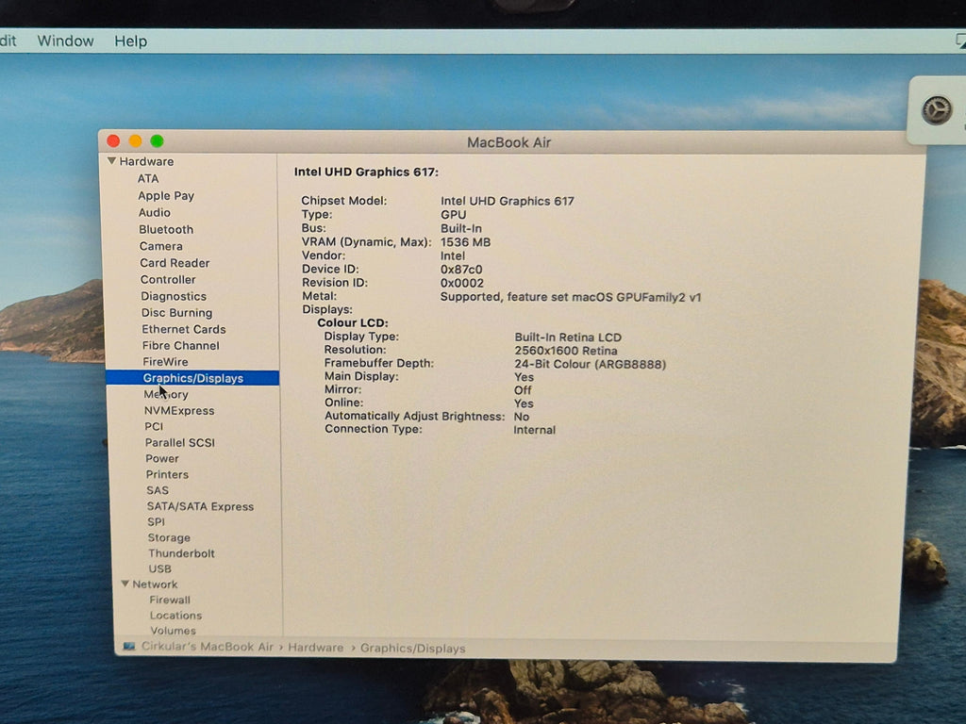Click Graphics/Displays in the path bar

pos(413,649)
